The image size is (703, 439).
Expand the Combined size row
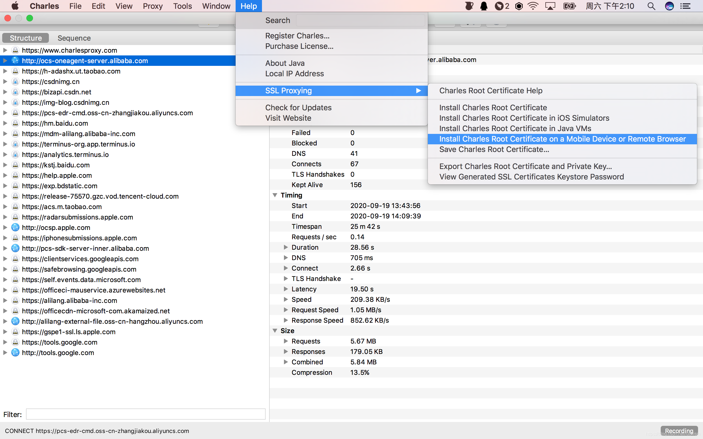click(286, 362)
